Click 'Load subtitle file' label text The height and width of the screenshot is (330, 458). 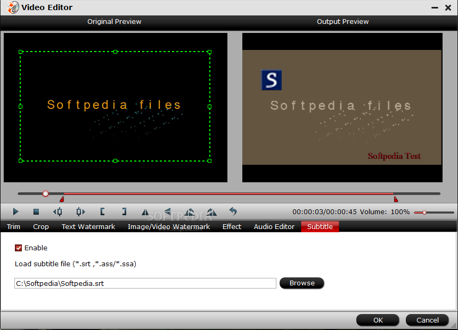[x=76, y=264]
